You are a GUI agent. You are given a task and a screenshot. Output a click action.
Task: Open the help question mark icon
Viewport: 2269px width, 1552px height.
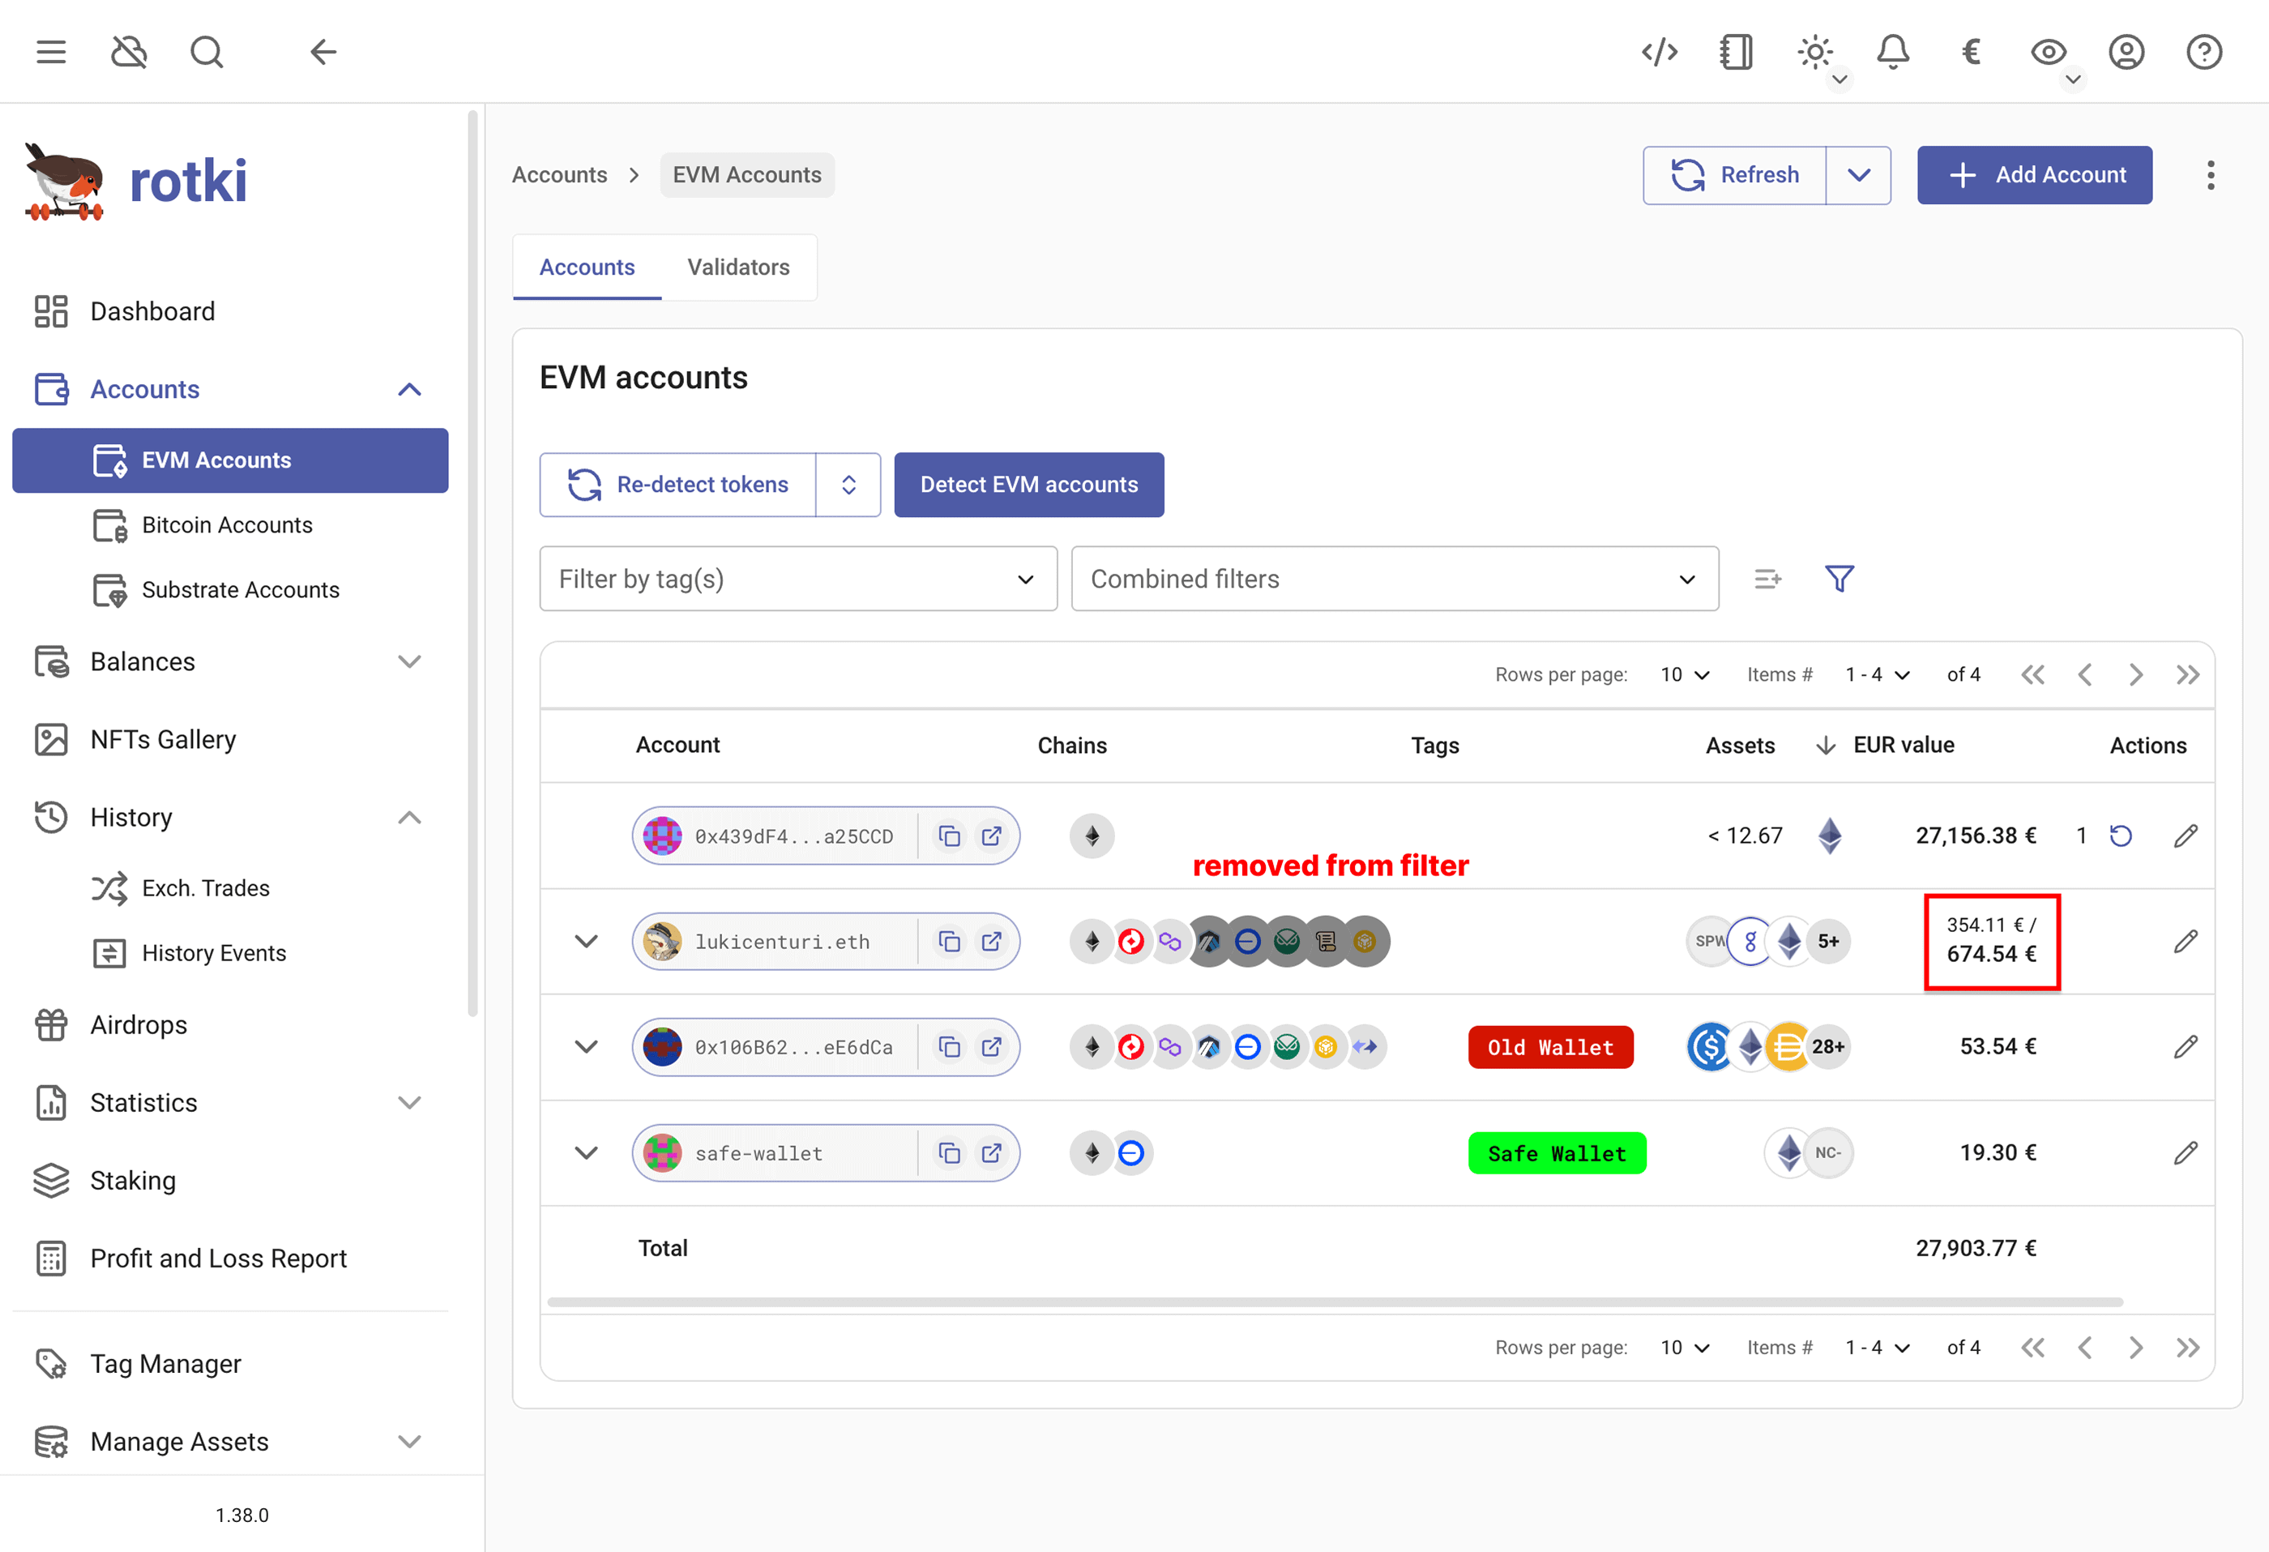coord(2203,52)
